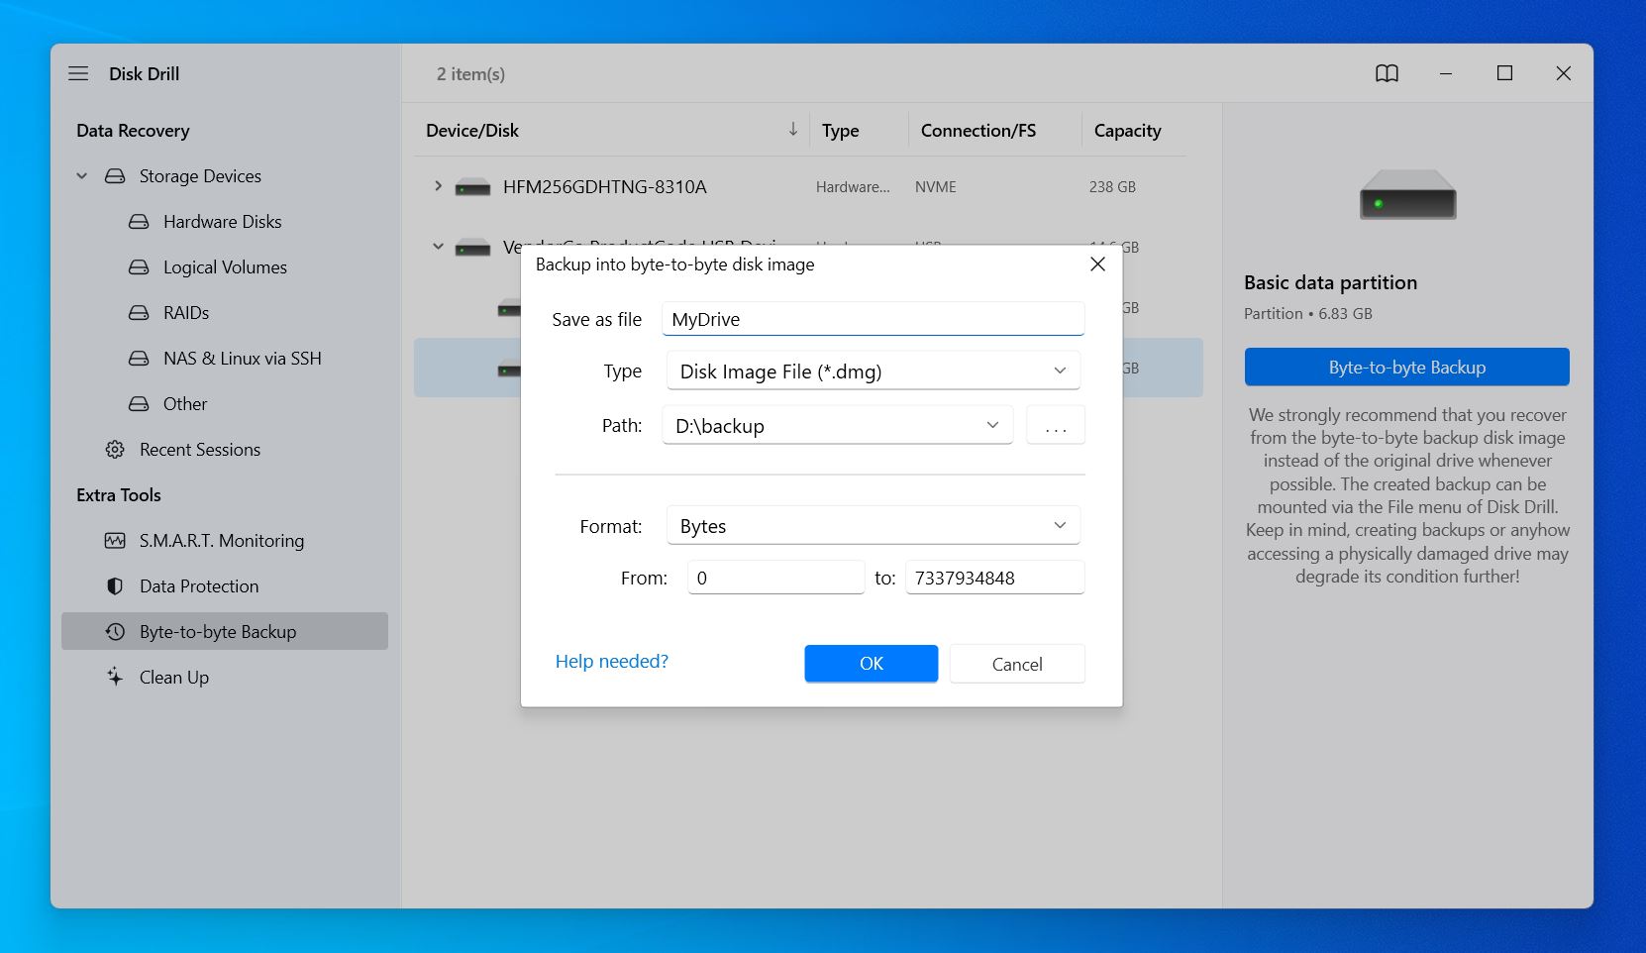Open the hamburger menu beside Disk Drill
1646x953 pixels.
78,73
